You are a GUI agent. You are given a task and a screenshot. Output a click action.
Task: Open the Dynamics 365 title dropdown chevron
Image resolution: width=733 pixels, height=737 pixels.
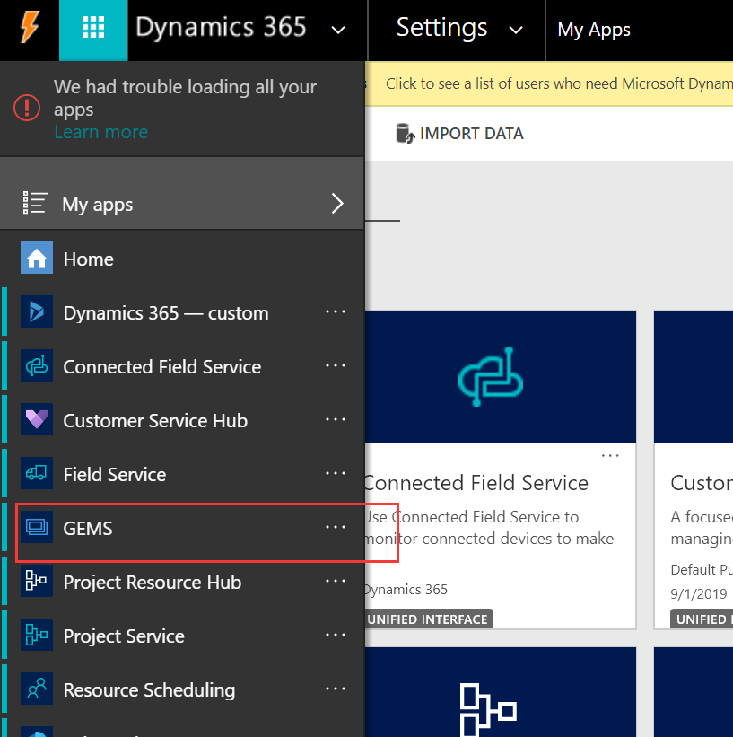[x=338, y=30]
